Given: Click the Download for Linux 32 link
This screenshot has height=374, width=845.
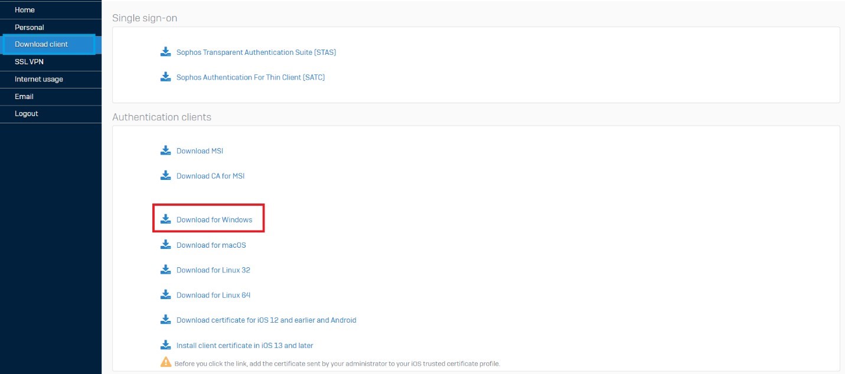Looking at the screenshot, I should pyautogui.click(x=213, y=270).
